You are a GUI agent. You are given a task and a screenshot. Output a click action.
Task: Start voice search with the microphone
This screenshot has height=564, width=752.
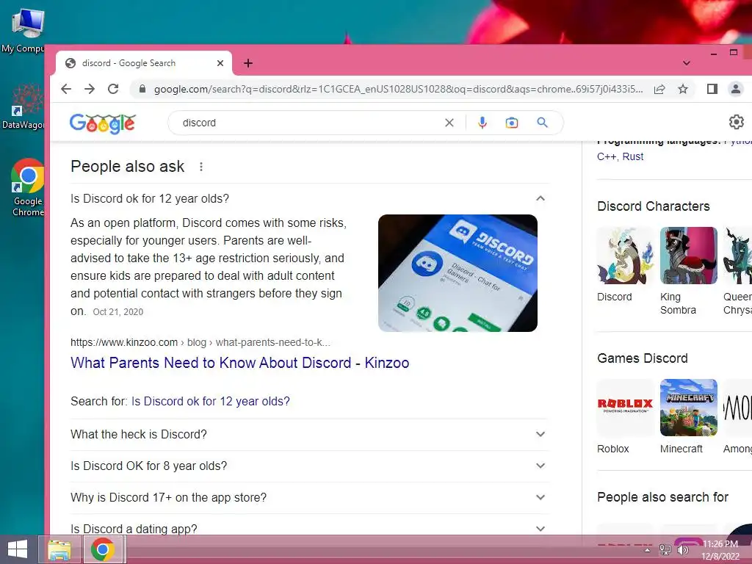(482, 123)
